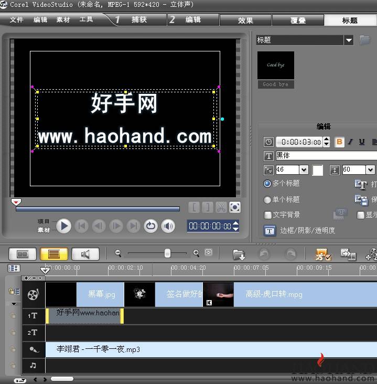377x384 pixels.
Task: Open system volume speaker icon
Action: point(168,226)
